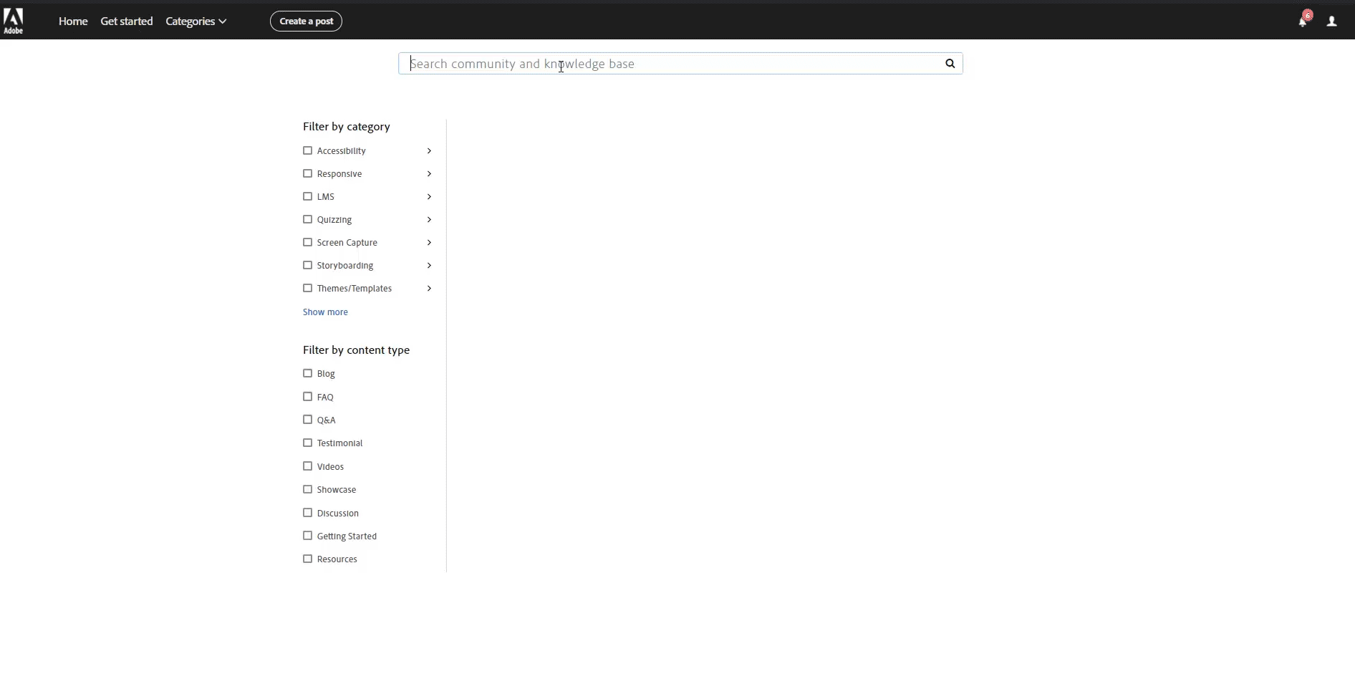Go to the Home page
1355x679 pixels.
click(x=73, y=21)
